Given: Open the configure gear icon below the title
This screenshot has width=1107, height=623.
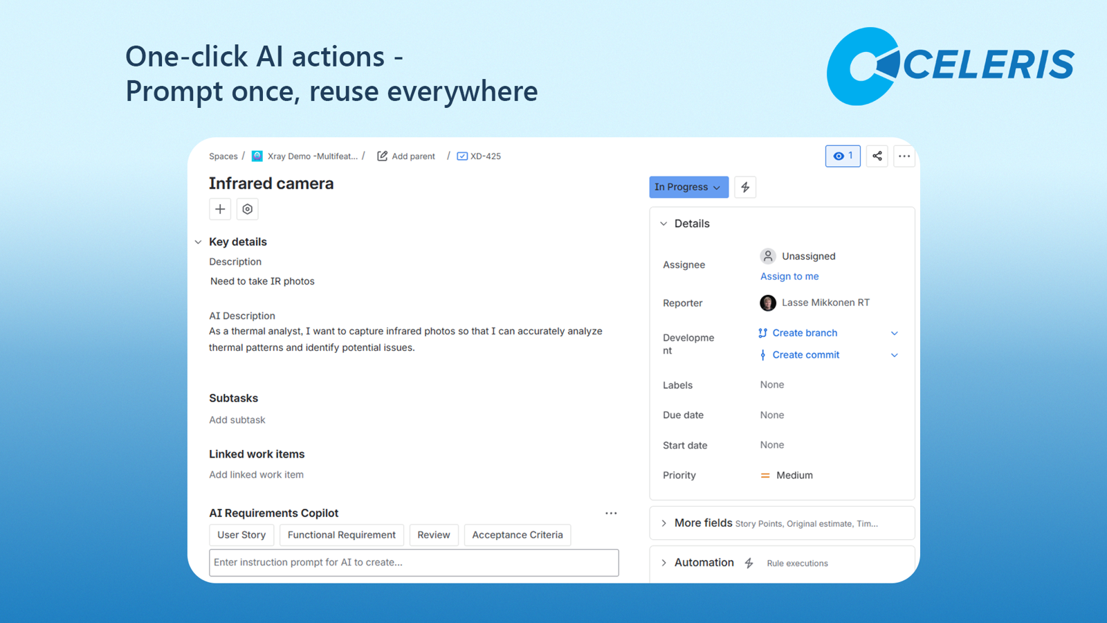Looking at the screenshot, I should [248, 209].
